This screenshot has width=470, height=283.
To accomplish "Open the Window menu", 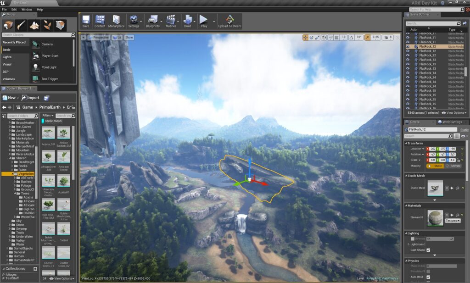I will point(27,9).
